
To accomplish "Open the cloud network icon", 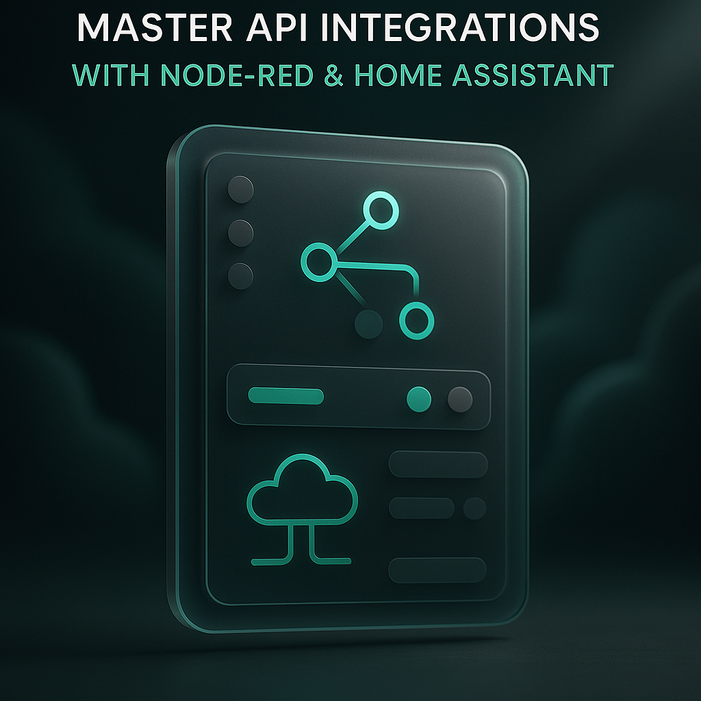I will [302, 509].
